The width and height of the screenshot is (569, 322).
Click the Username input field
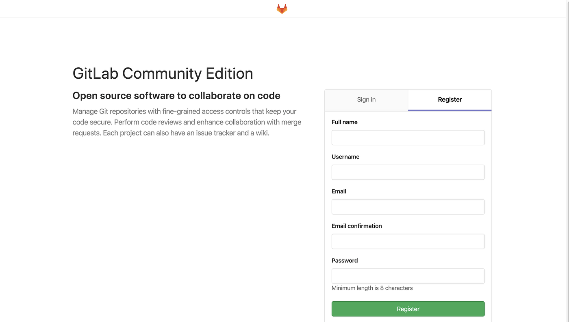pyautogui.click(x=408, y=172)
